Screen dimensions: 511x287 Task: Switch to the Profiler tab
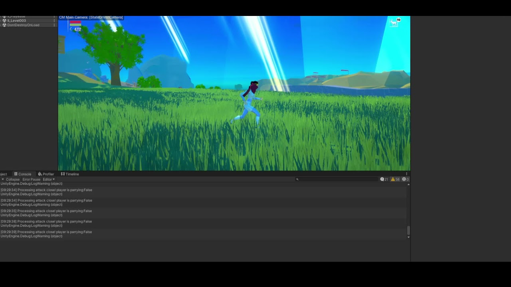(46, 174)
